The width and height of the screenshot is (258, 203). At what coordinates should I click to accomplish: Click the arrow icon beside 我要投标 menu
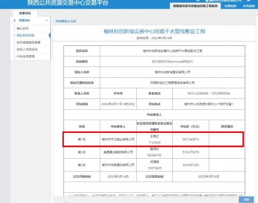pos(14,21)
